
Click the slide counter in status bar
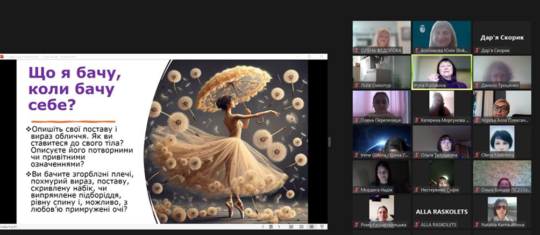click(x=9, y=226)
